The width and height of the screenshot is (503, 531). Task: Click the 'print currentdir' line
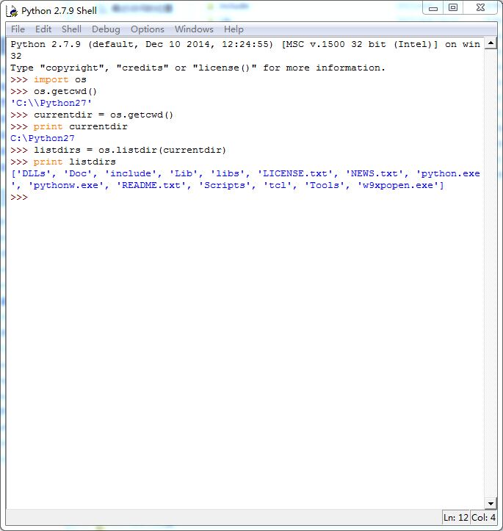[69, 126]
